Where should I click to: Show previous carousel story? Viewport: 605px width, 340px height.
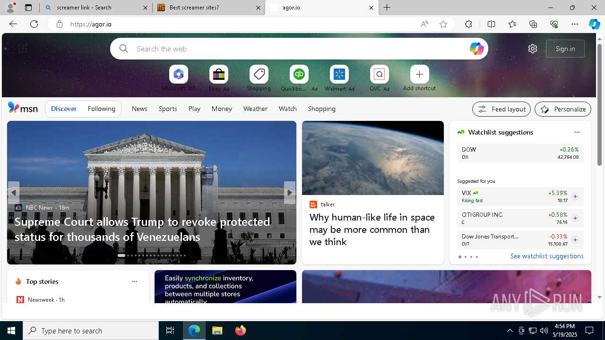pyautogui.click(x=14, y=193)
